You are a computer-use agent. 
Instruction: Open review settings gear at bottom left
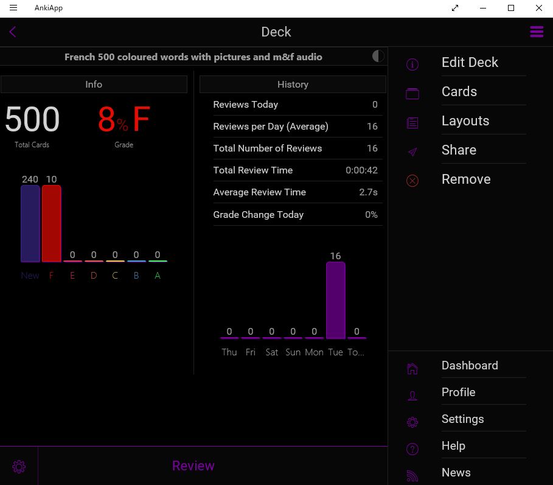pos(19,467)
